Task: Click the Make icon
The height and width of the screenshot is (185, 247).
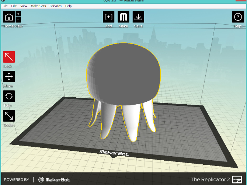Action: [123, 17]
